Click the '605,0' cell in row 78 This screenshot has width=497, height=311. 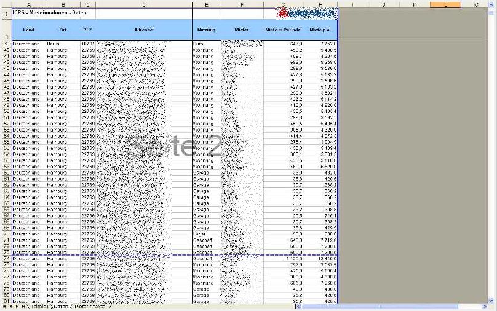click(x=283, y=283)
